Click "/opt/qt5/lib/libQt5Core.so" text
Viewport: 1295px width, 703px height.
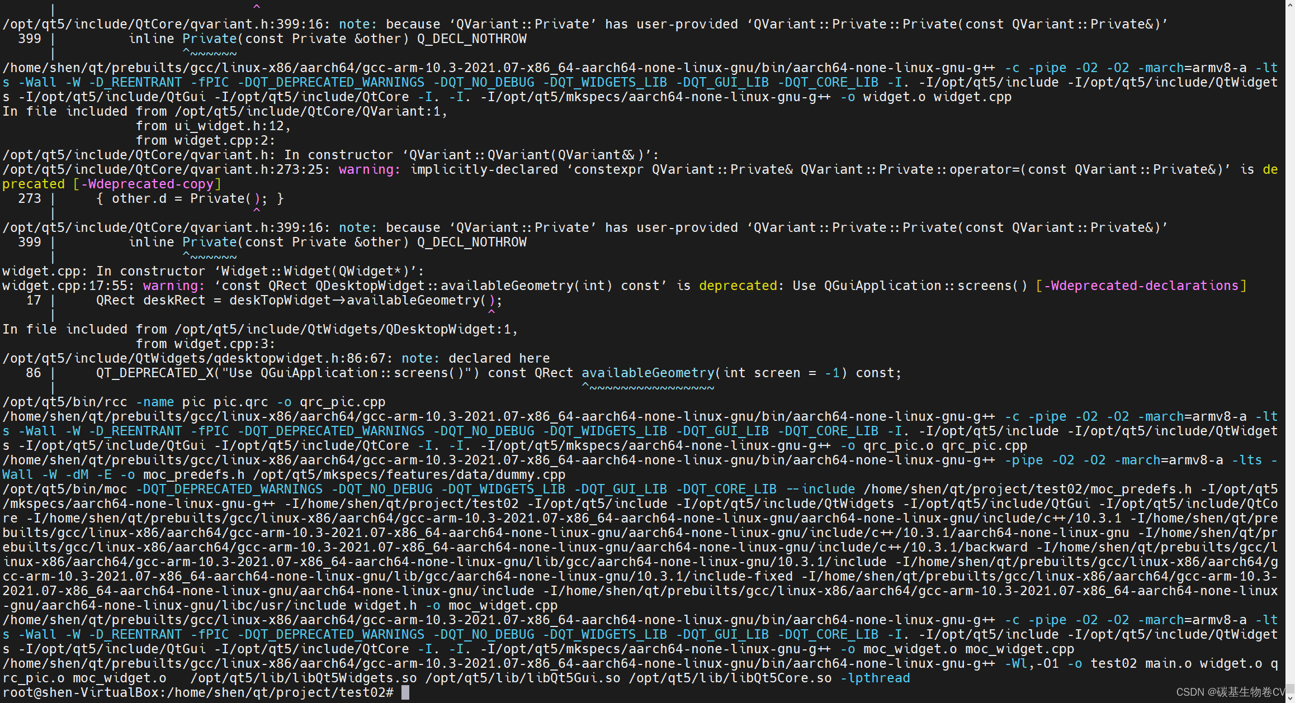click(730, 678)
